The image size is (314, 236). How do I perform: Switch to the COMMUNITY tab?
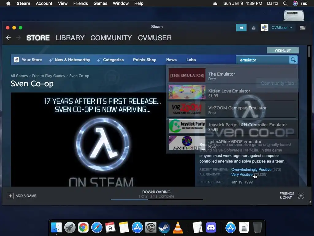[x=111, y=38]
